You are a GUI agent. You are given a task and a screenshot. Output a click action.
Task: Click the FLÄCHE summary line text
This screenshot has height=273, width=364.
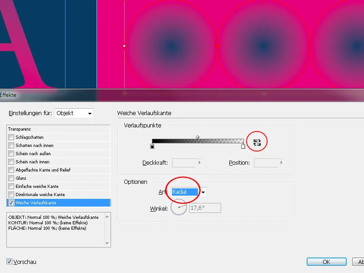click(x=47, y=228)
